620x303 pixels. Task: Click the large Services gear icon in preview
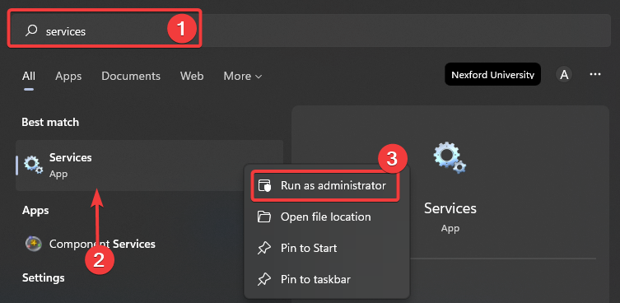(x=450, y=158)
